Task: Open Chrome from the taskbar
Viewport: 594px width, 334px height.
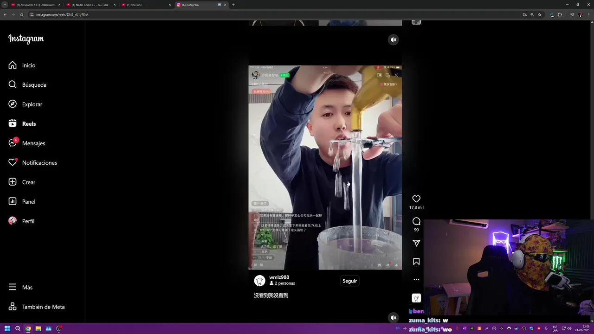Action: 28,328
